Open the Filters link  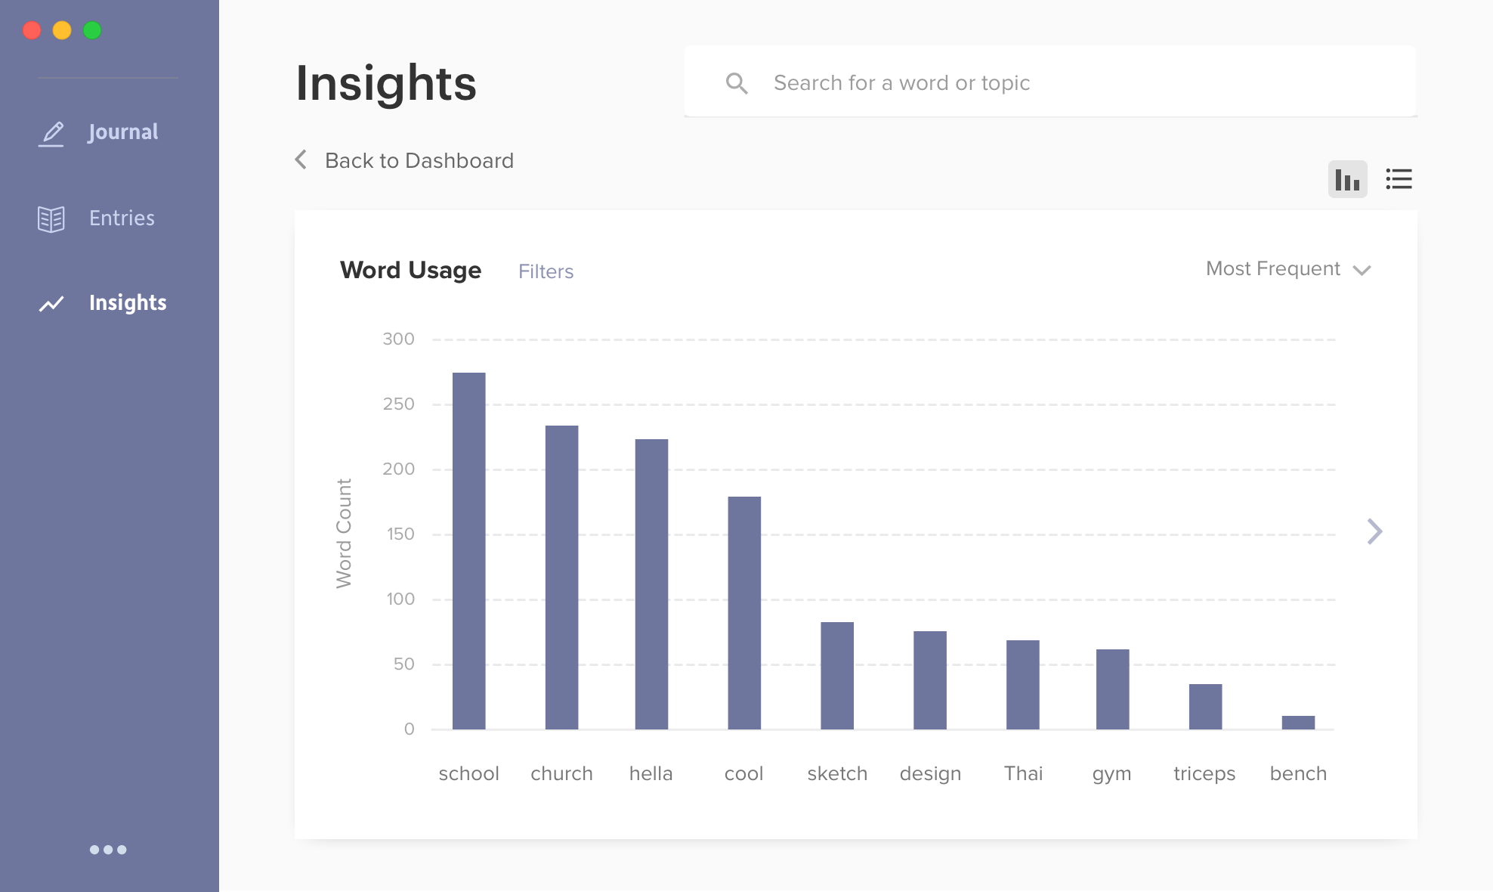pos(546,271)
